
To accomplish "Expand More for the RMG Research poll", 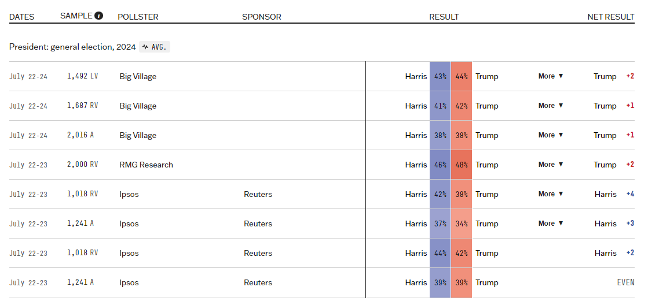I will [551, 165].
